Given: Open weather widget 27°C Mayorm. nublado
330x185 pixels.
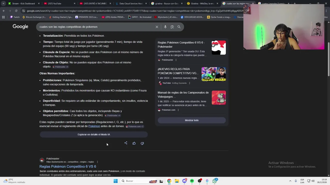Looking at the screenshot, I should [14, 181].
